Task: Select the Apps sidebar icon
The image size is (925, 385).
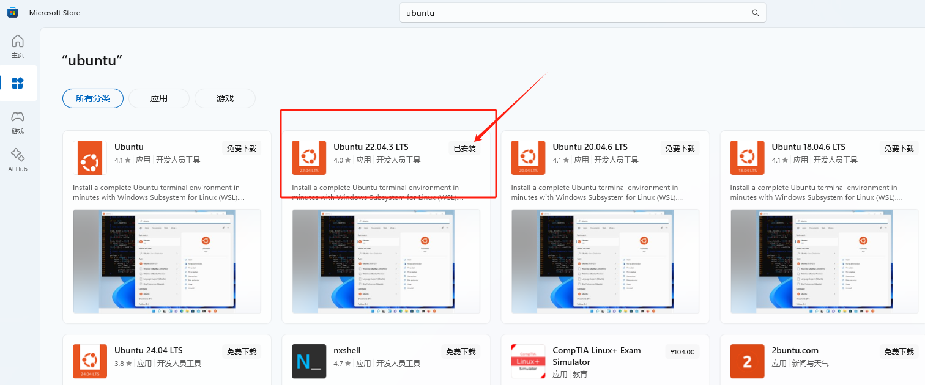Action: pyautogui.click(x=18, y=83)
